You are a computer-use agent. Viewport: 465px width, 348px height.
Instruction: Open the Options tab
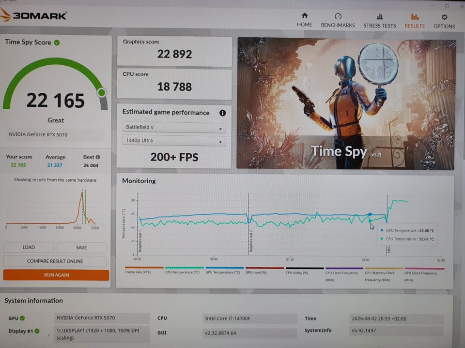click(444, 22)
